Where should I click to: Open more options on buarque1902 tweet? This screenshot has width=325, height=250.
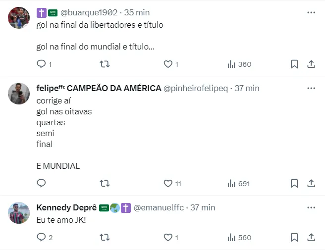pyautogui.click(x=311, y=12)
